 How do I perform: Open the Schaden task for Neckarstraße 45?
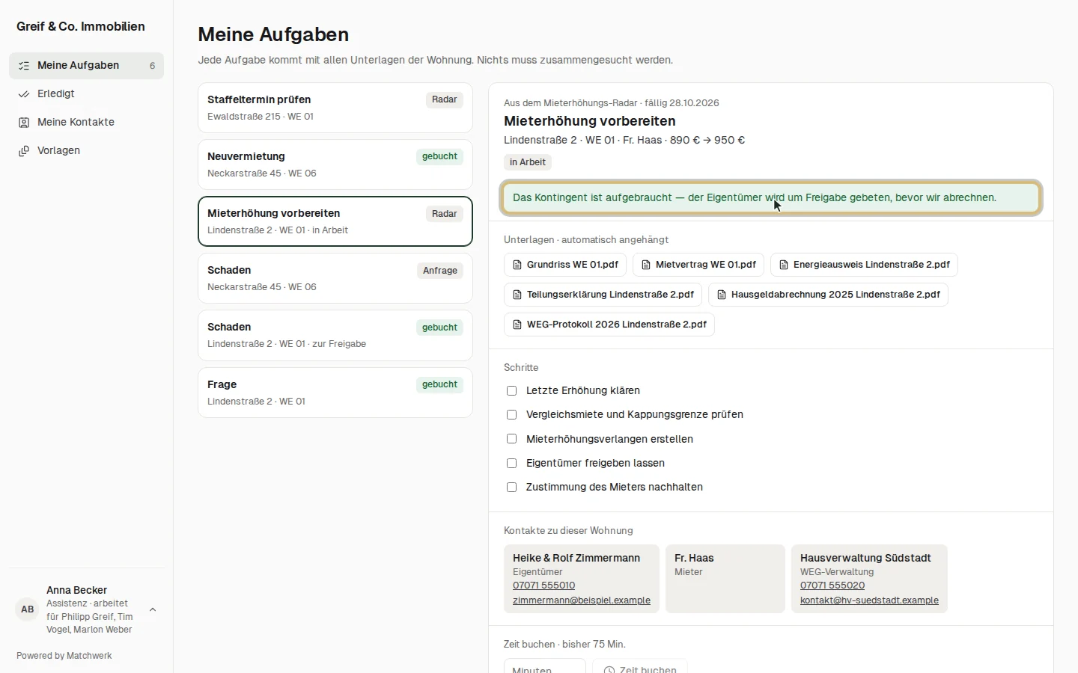click(335, 278)
